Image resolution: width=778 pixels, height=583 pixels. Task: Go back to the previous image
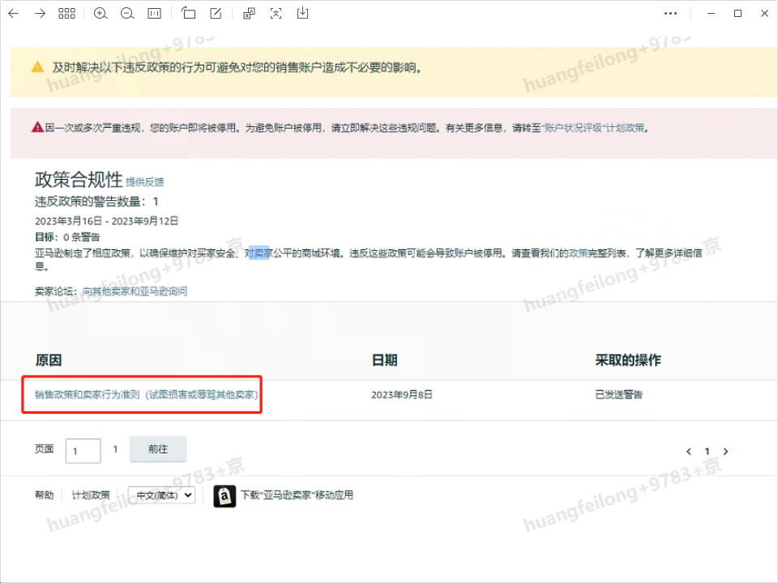click(14, 14)
